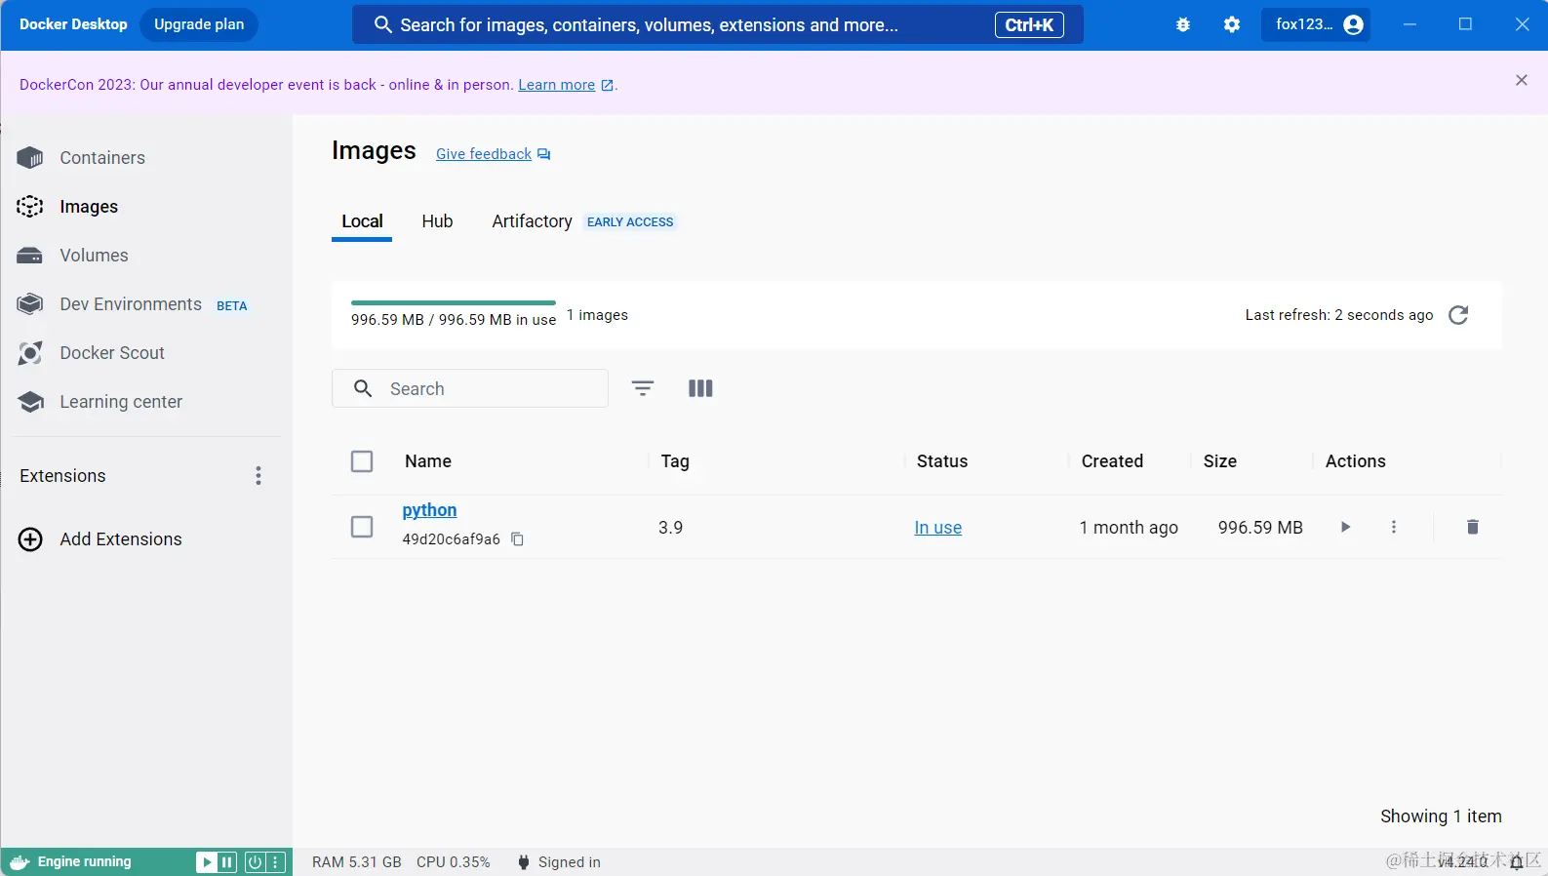Copy image ID 49d20c6af9a6
This screenshot has height=876, width=1548.
coord(518,539)
